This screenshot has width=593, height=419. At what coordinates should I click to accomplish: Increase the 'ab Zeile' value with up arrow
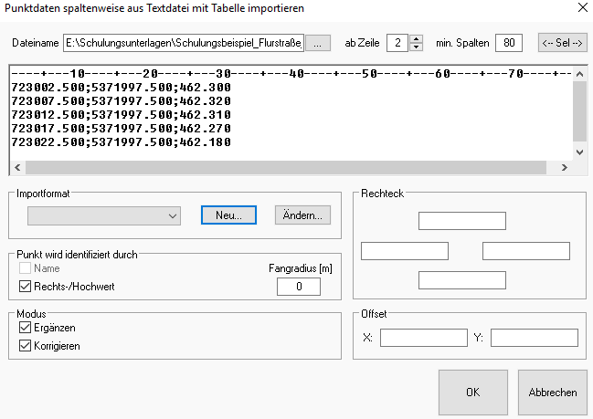coord(417,38)
